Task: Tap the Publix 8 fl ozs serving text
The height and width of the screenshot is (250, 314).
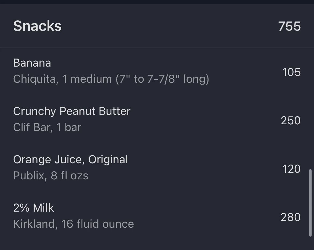Action: click(x=51, y=176)
